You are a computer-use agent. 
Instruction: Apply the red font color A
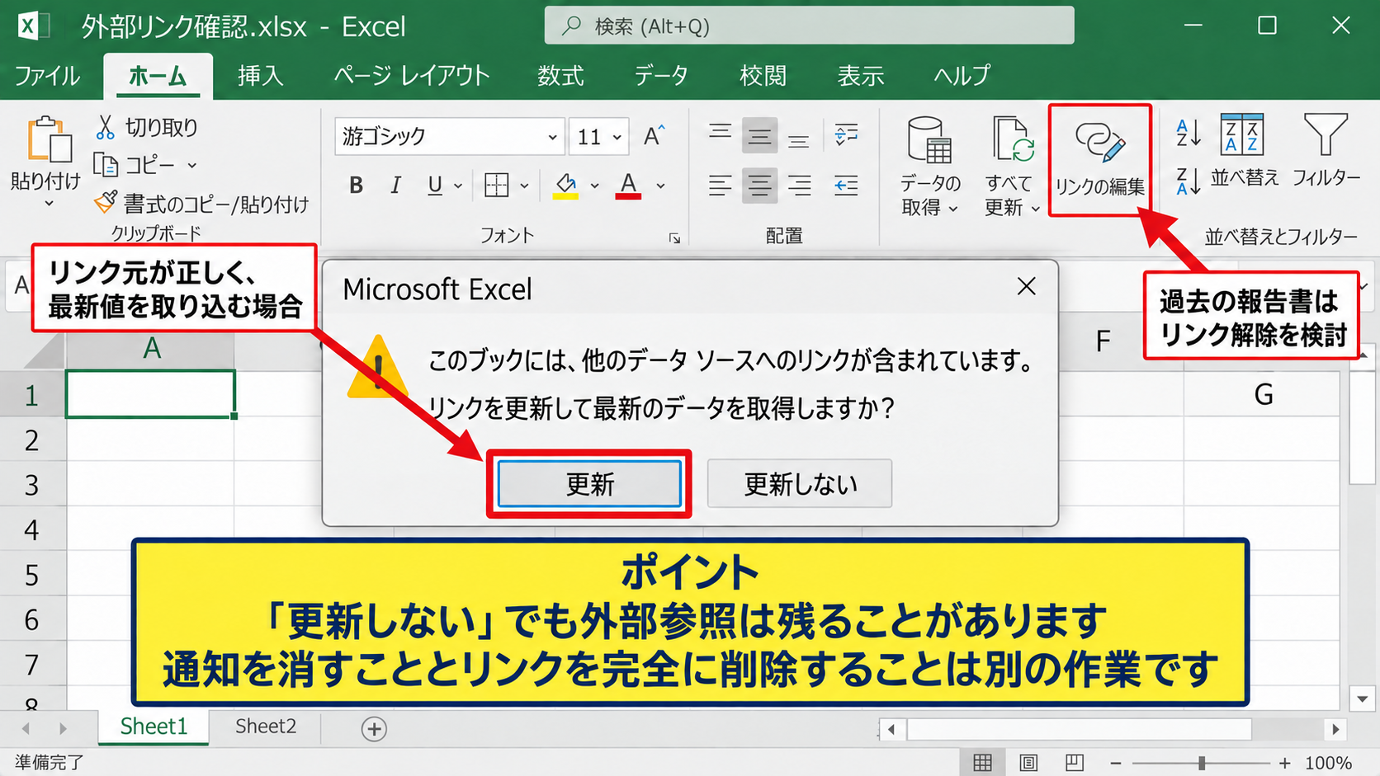coord(628,186)
